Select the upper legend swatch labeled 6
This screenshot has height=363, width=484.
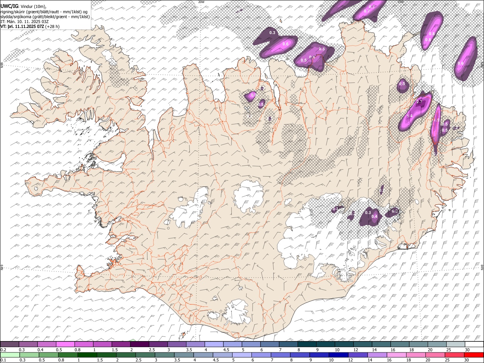pyautogui.click(x=270, y=344)
